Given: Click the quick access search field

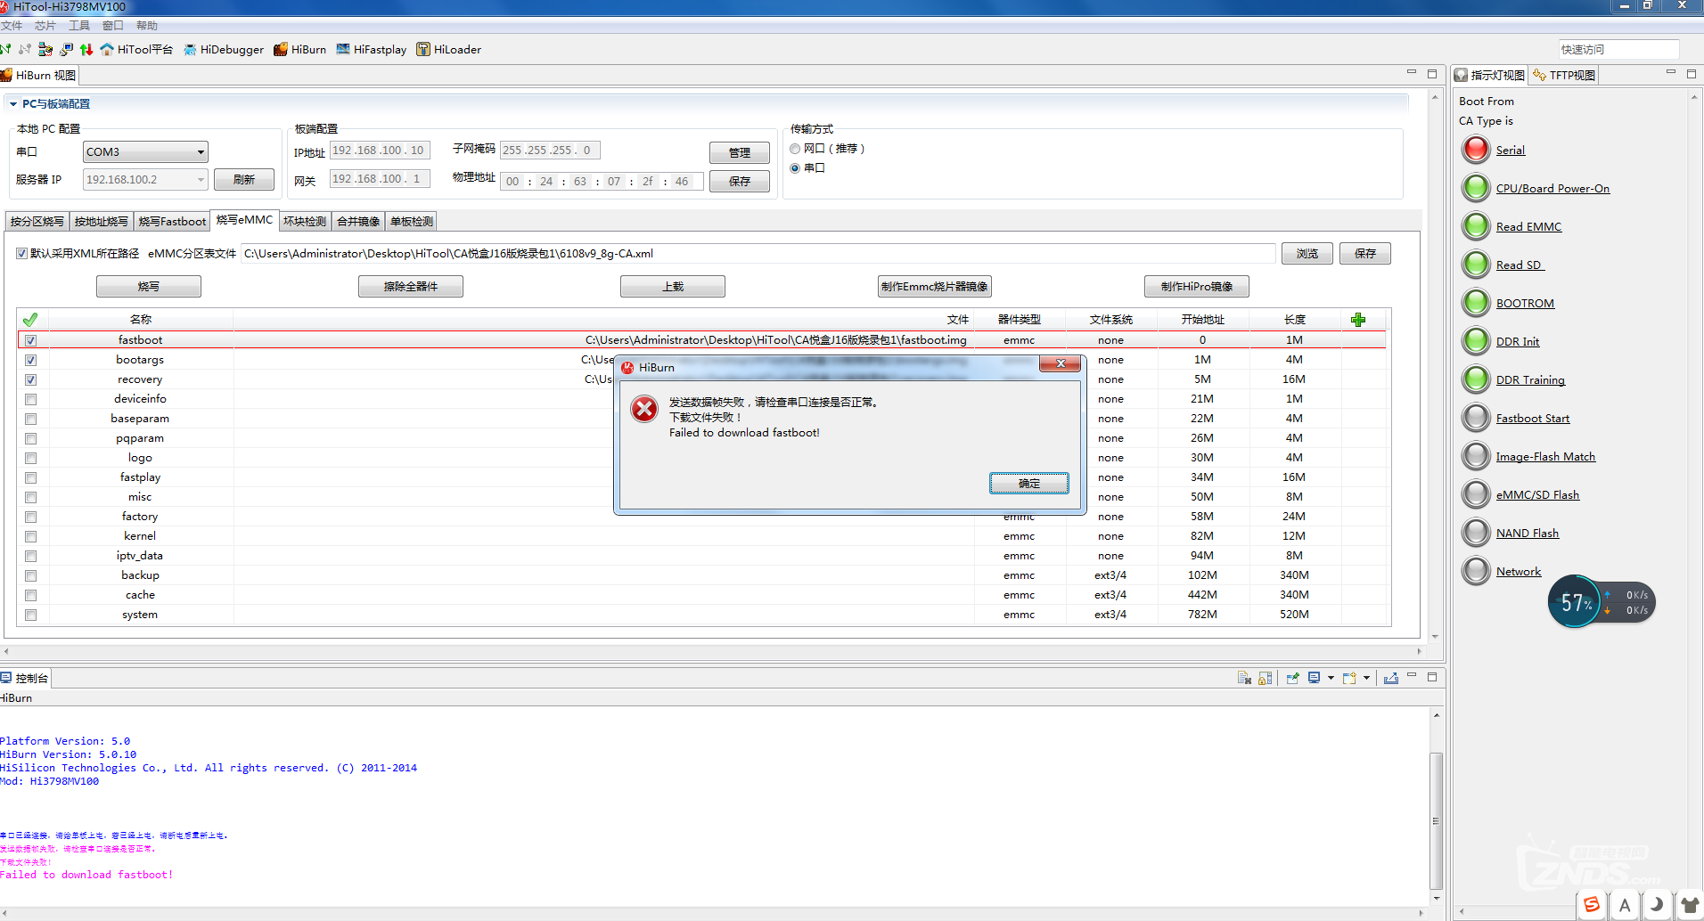Looking at the screenshot, I should [x=1618, y=49].
